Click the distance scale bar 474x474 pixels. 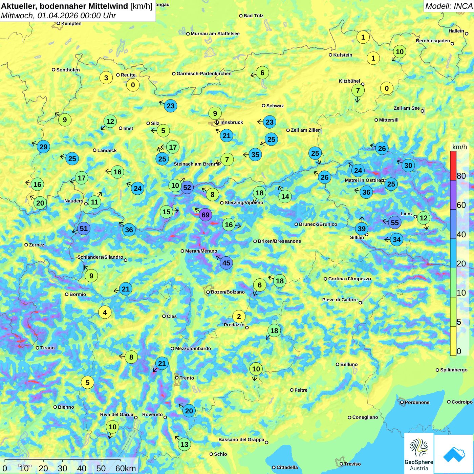point(63,460)
